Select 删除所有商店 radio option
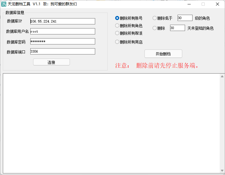 [117, 42]
